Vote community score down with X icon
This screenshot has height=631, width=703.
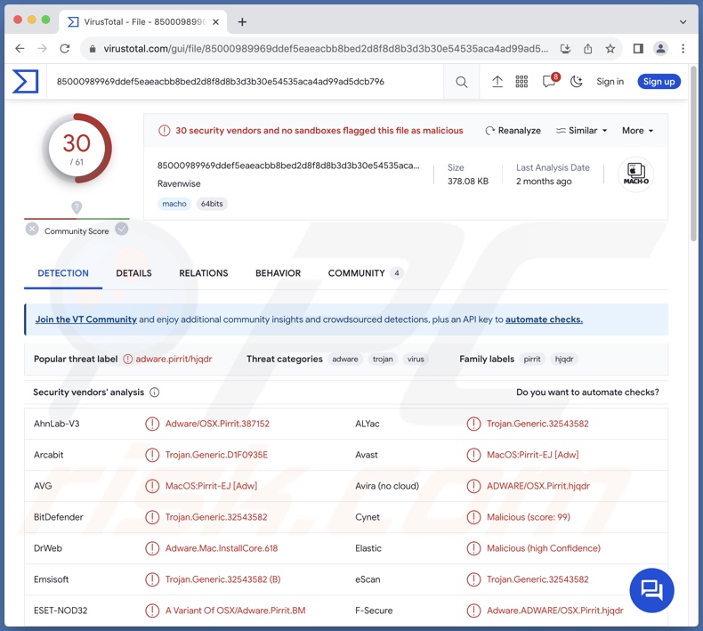(32, 229)
